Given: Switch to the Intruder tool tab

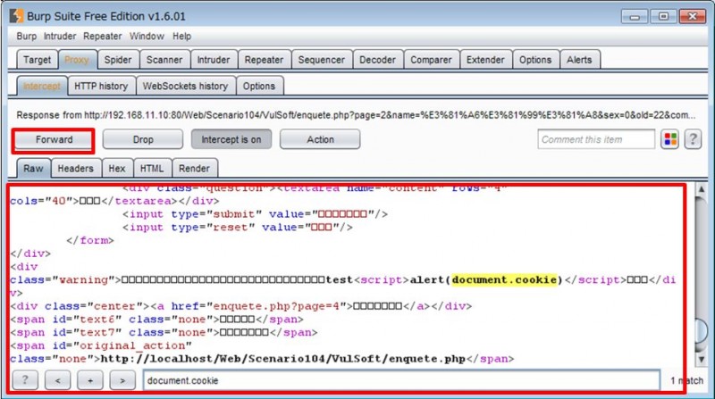Looking at the screenshot, I should [214, 60].
